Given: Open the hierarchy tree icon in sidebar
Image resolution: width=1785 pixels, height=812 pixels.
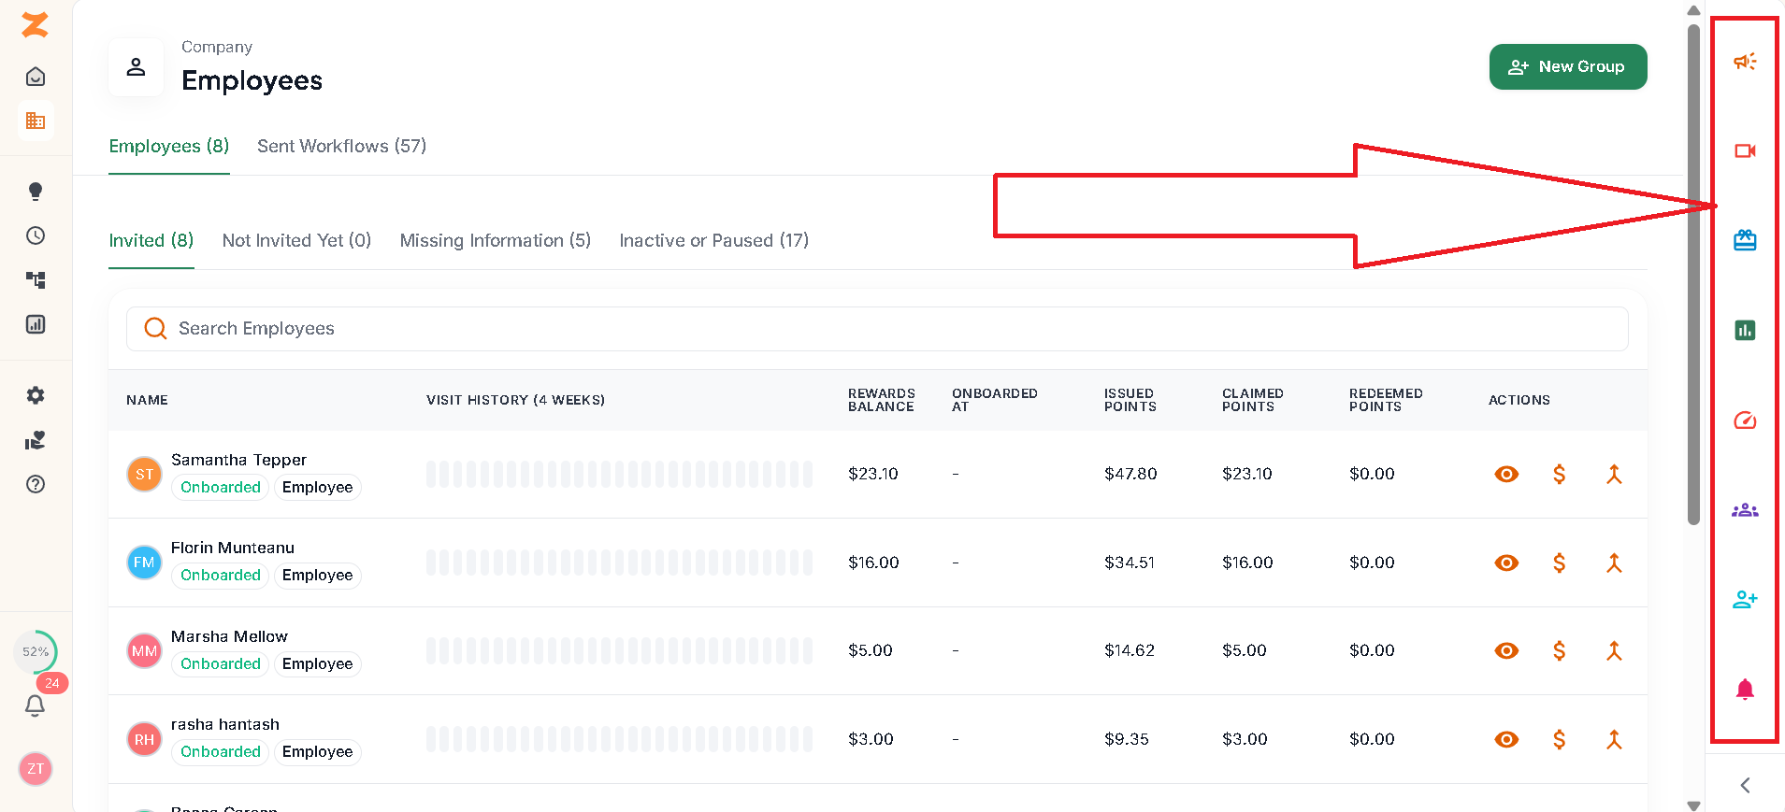Looking at the screenshot, I should coord(36,280).
